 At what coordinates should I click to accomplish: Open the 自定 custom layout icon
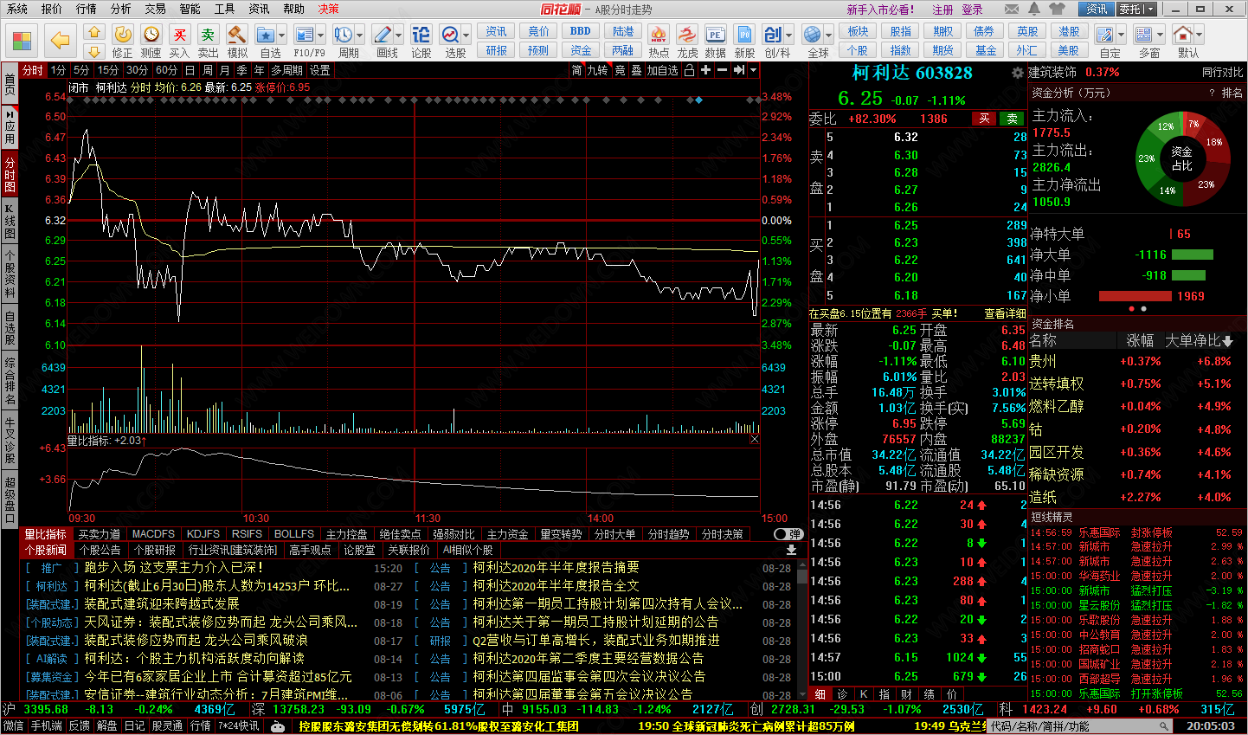point(1105,35)
